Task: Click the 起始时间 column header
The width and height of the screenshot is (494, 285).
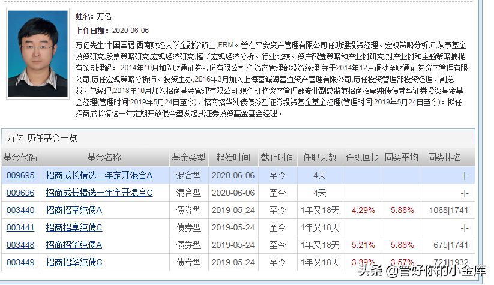Action: [x=233, y=157]
